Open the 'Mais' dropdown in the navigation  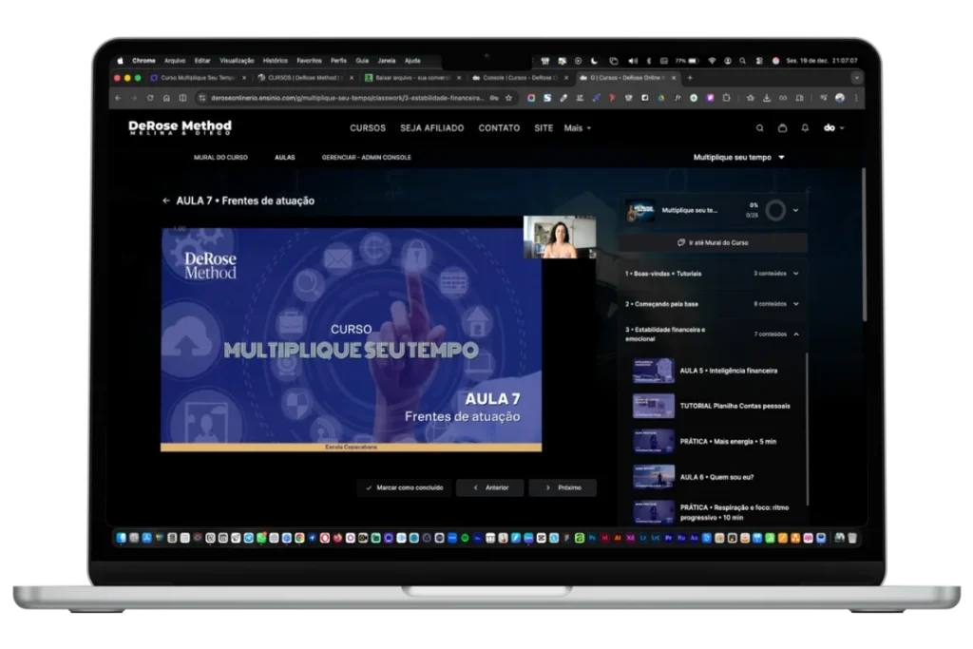click(577, 128)
